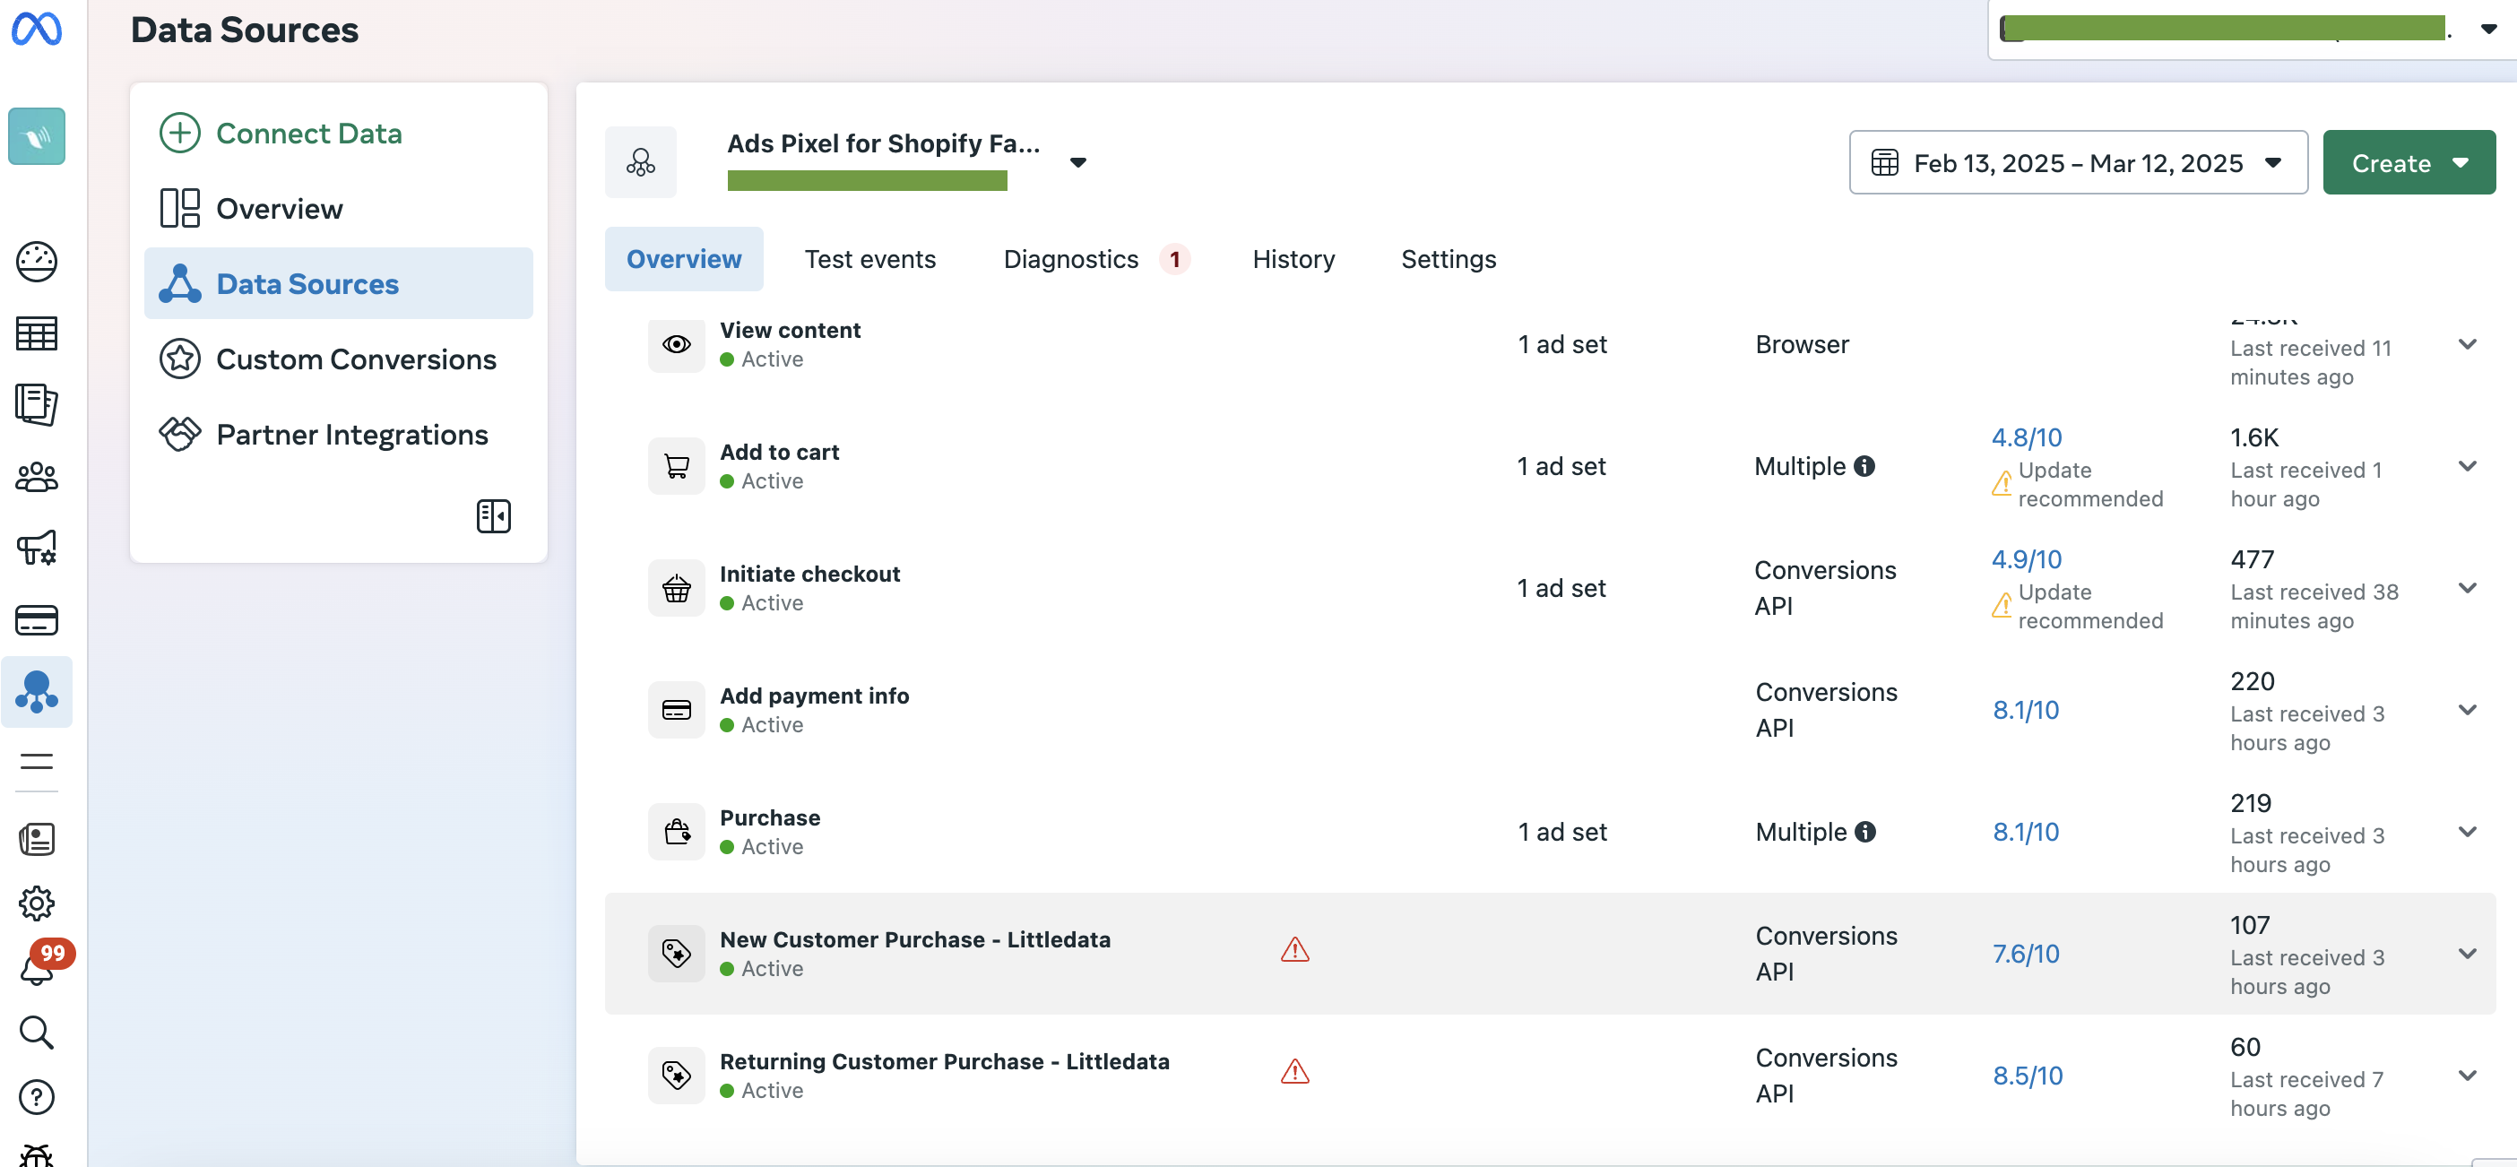The height and width of the screenshot is (1167, 2517).
Task: Expand the Initiate checkout row chevron
Action: coord(2467,587)
